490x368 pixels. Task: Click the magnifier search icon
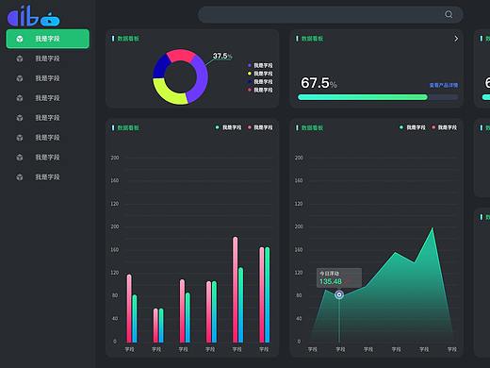pyautogui.click(x=449, y=14)
